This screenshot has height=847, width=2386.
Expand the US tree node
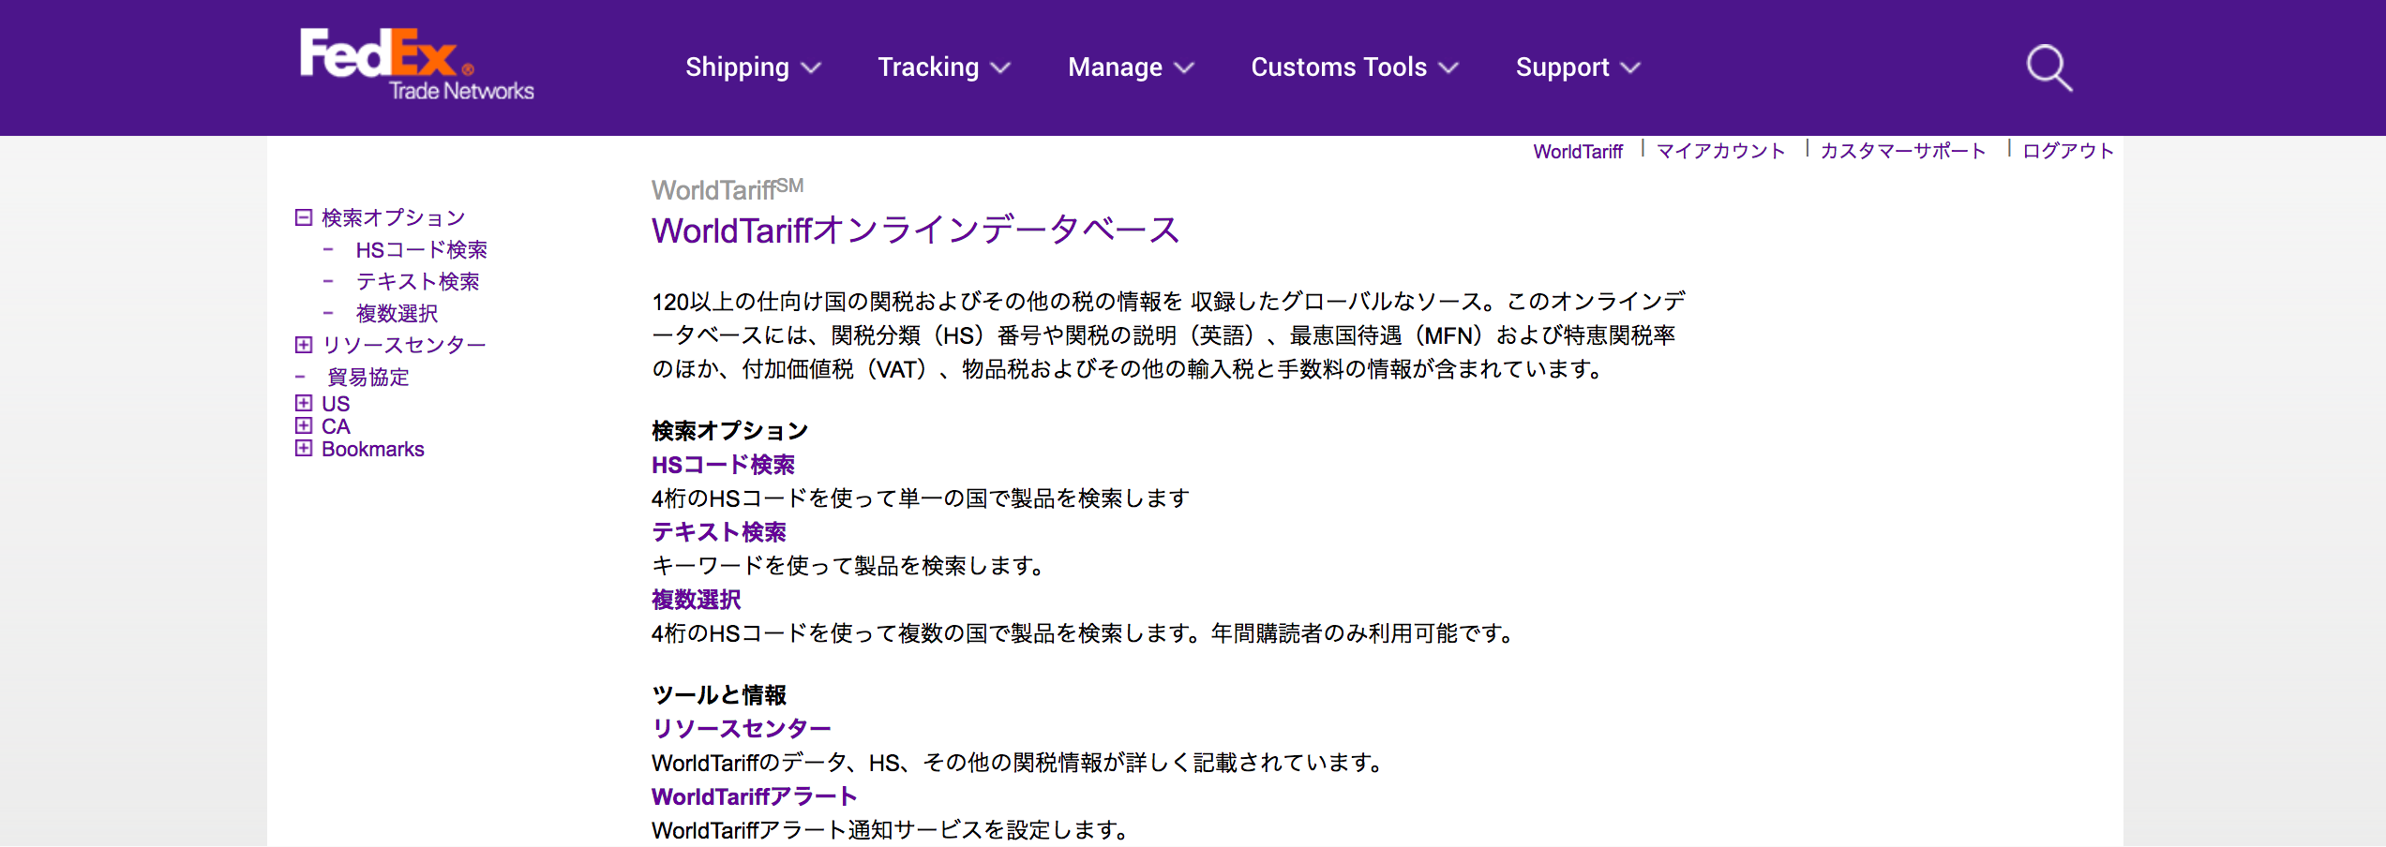click(x=304, y=403)
